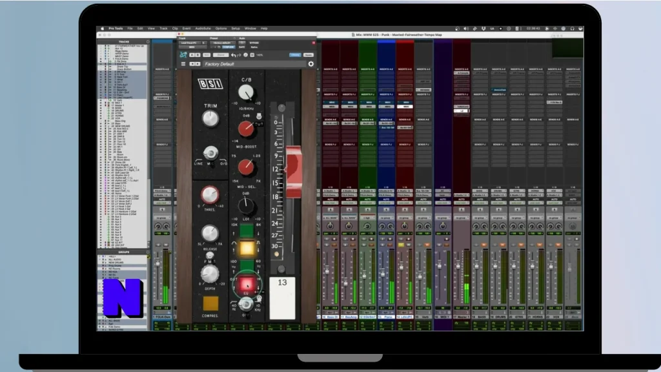
Task: Open the Apple menu
Action: (x=102, y=28)
